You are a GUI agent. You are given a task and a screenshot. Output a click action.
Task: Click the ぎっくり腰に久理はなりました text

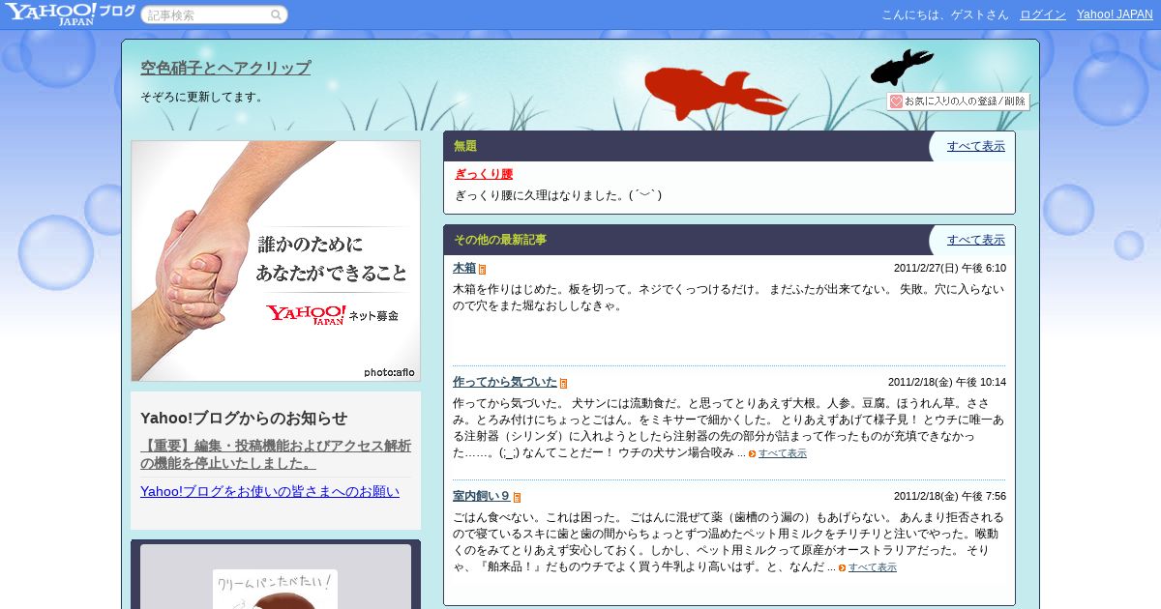(x=558, y=195)
